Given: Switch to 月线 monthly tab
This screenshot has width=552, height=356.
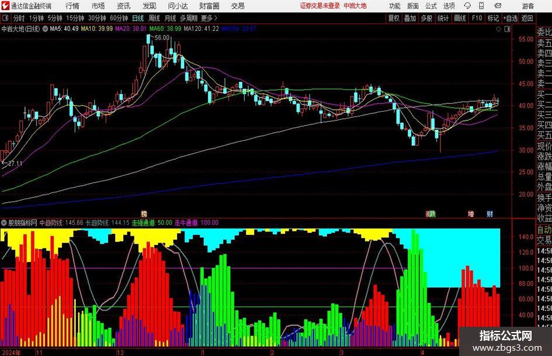Looking at the screenshot, I should coord(170,18).
